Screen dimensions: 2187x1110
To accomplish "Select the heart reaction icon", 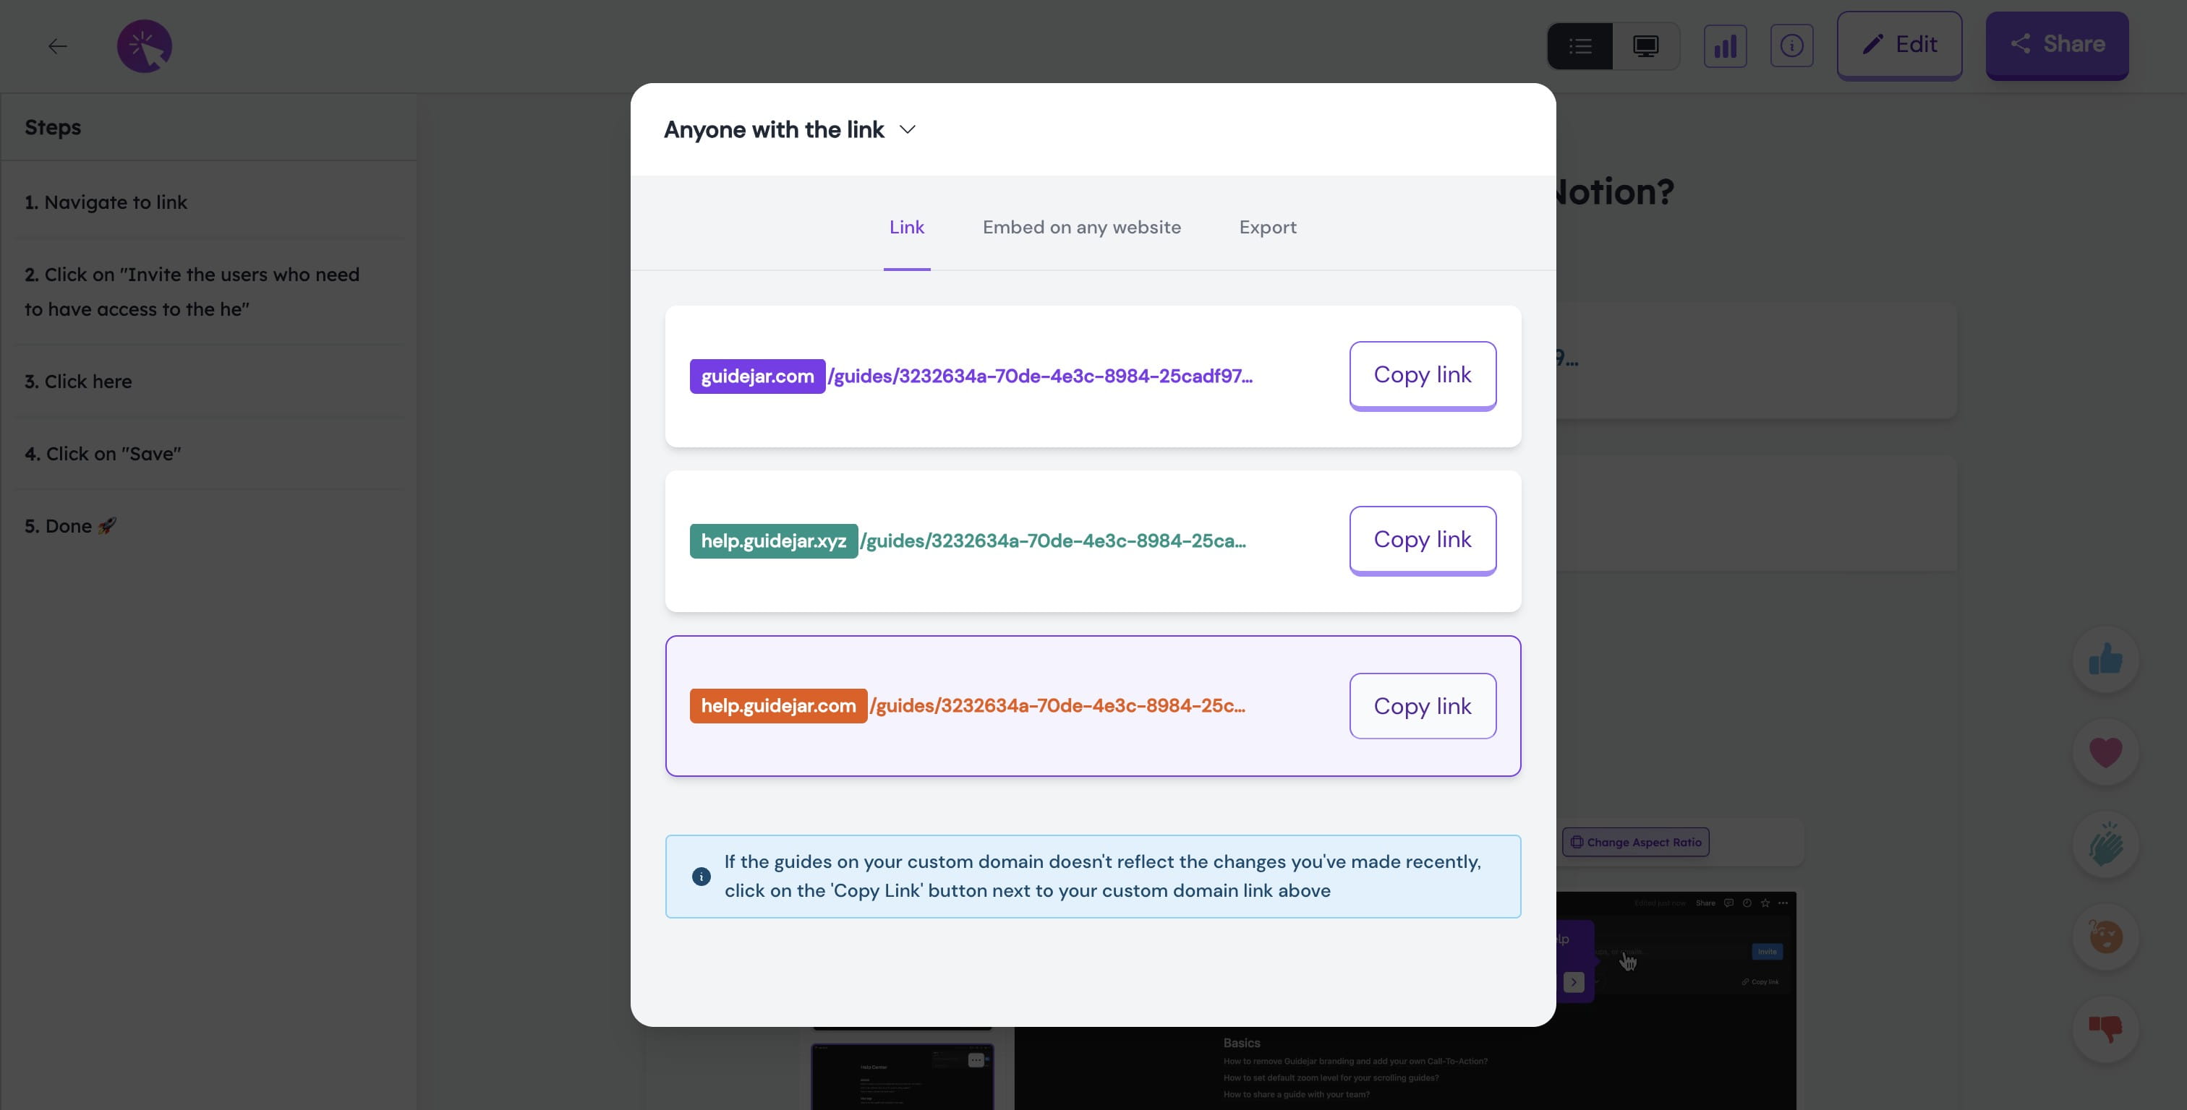I will [x=2105, y=752].
